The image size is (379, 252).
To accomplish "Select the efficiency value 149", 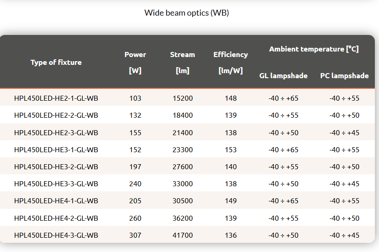I will click(231, 201).
